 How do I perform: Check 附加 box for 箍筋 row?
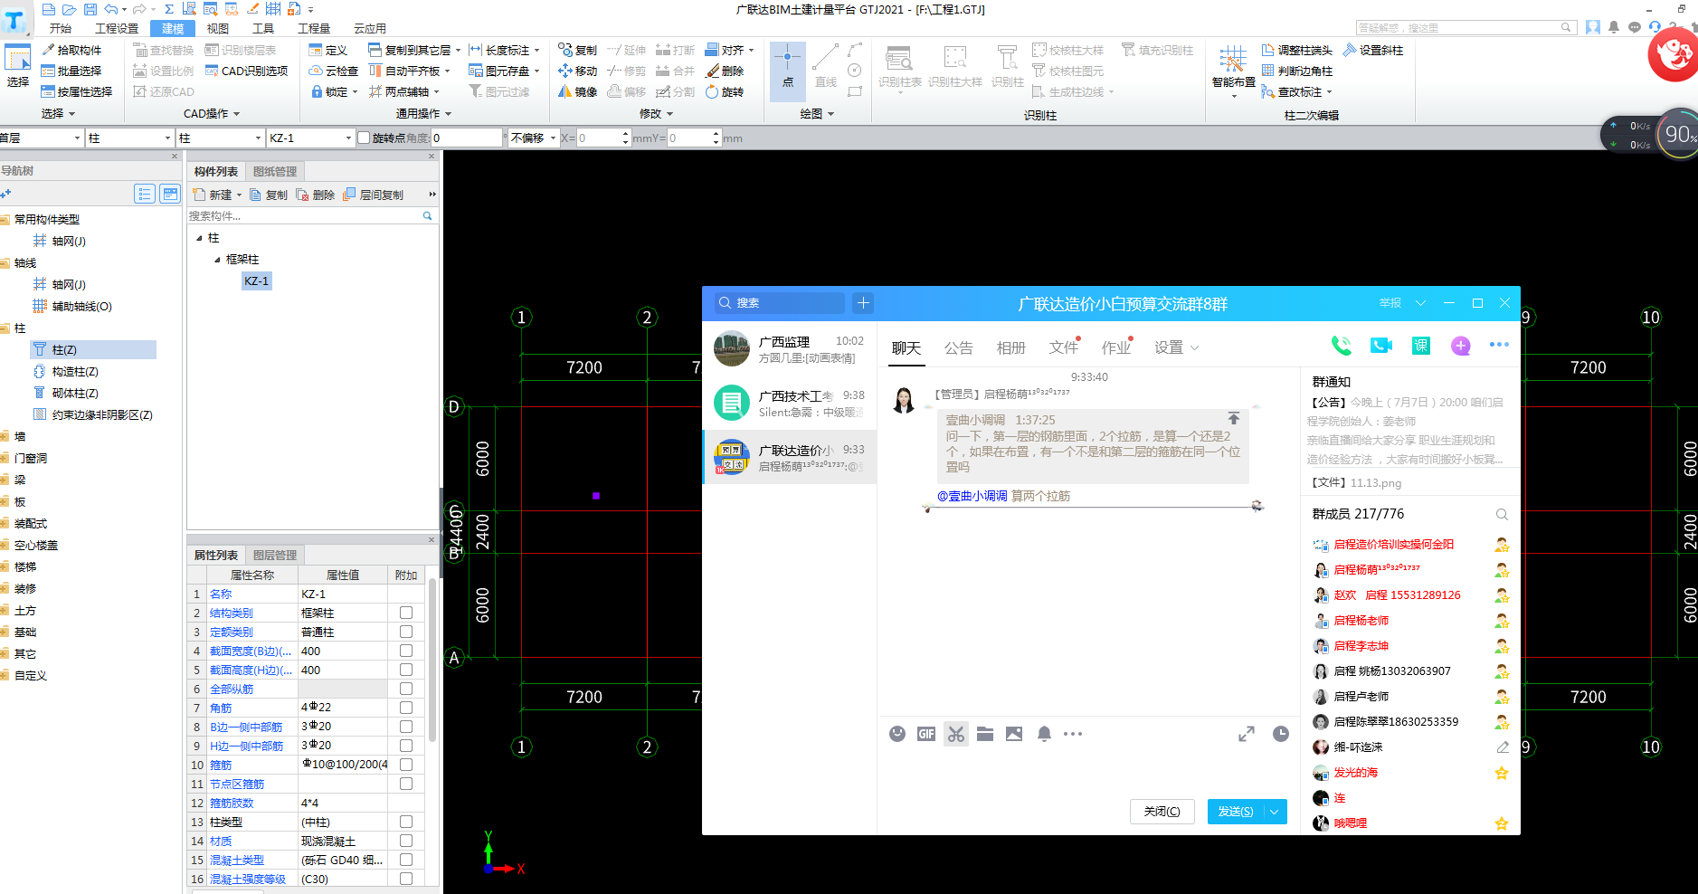(406, 765)
